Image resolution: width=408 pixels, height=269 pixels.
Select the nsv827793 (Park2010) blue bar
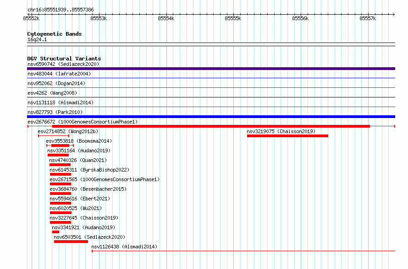click(x=211, y=117)
